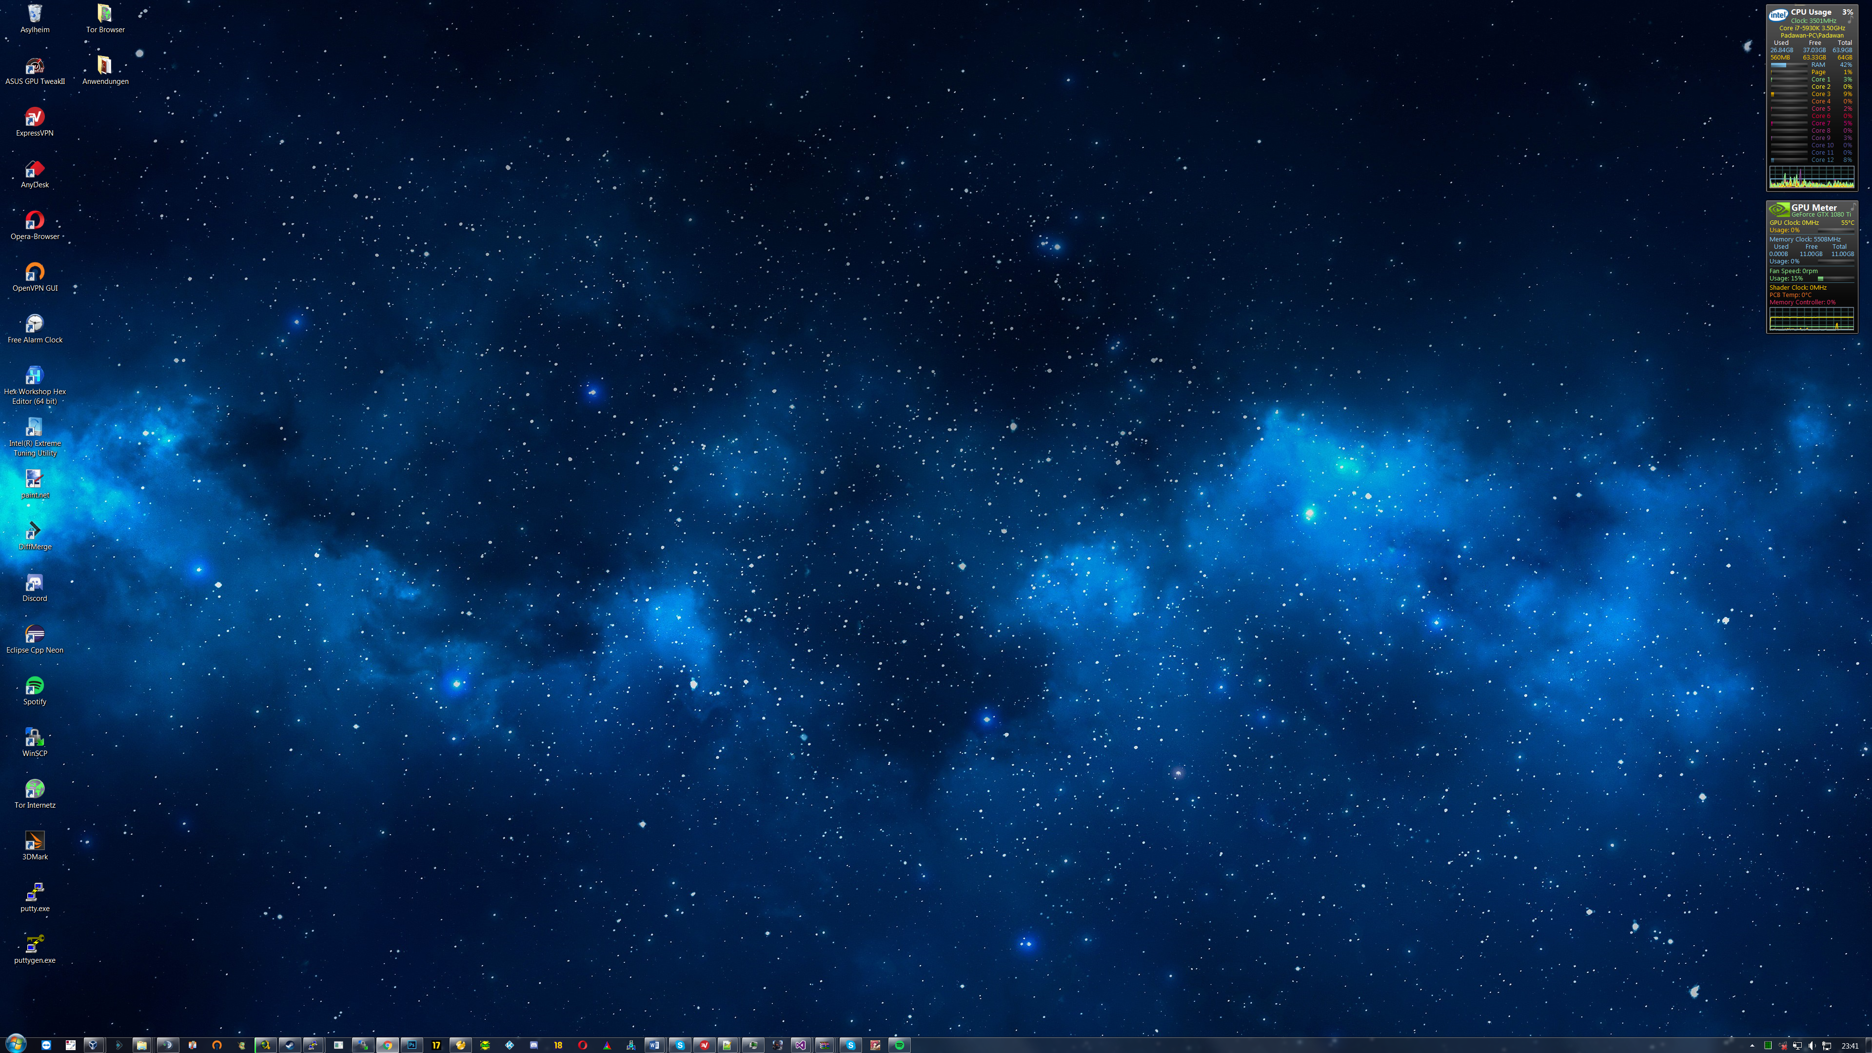
Task: Select the Tor Internetz shortcut
Action: [x=34, y=794]
